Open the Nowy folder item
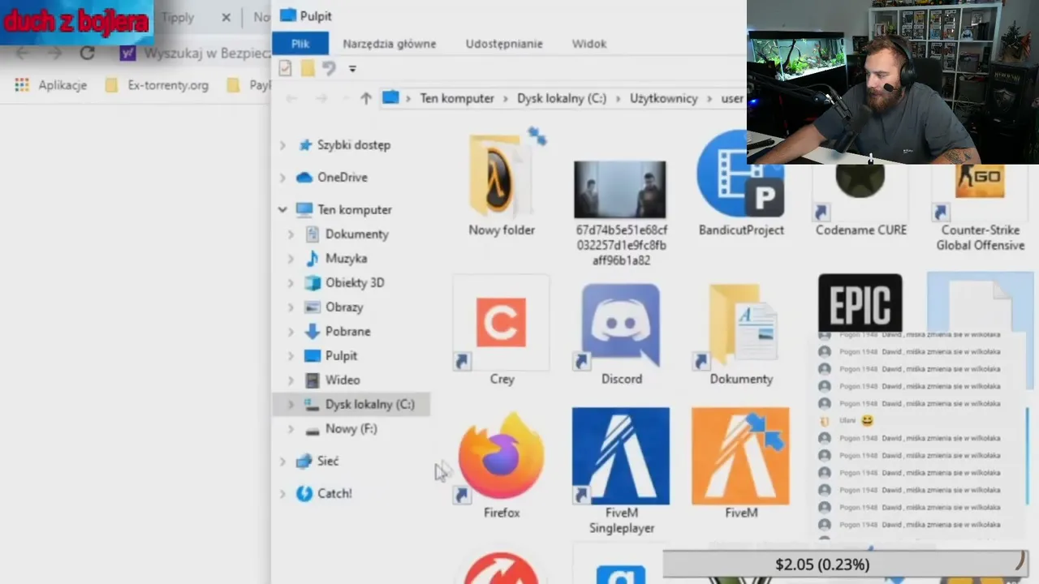 point(502,185)
